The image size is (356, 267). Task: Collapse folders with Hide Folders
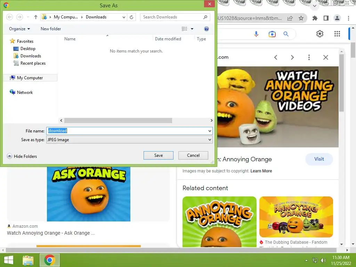coord(22,156)
